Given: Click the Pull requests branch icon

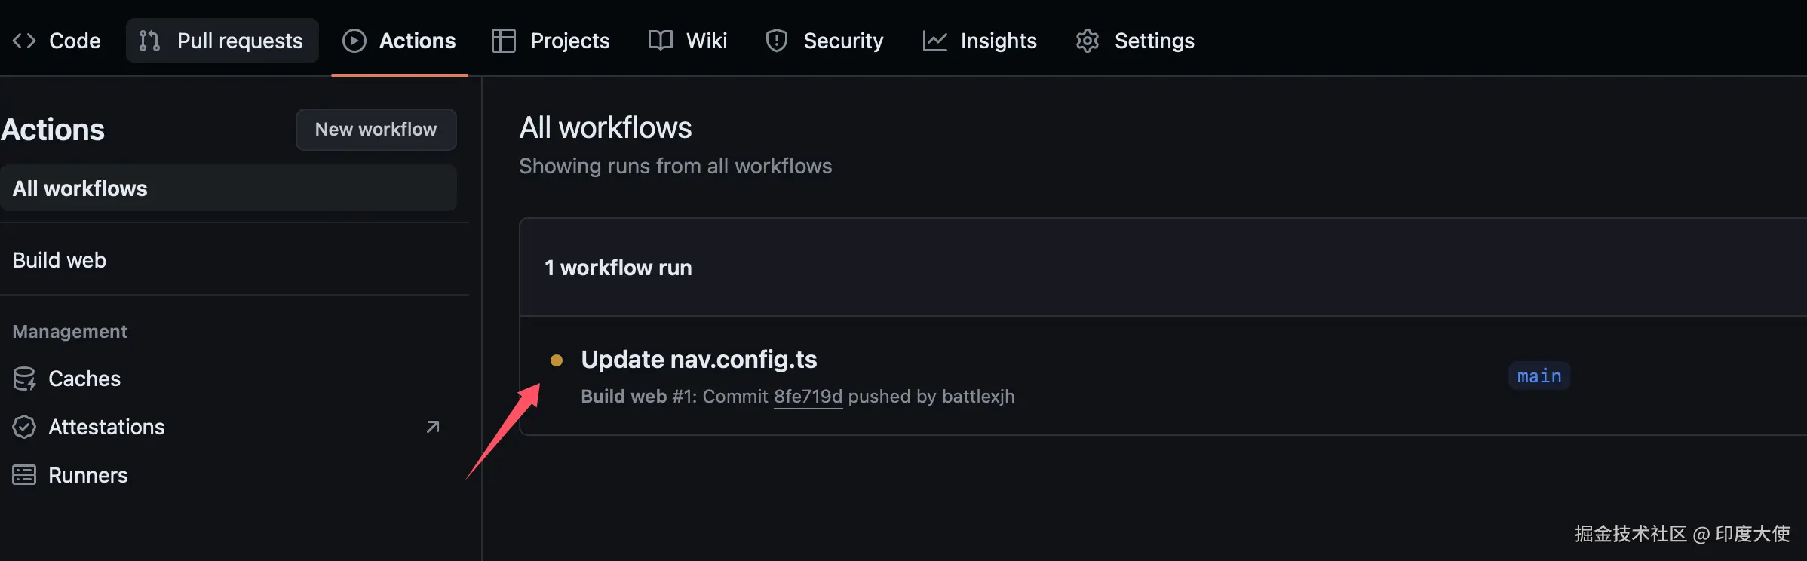Looking at the screenshot, I should click(149, 41).
